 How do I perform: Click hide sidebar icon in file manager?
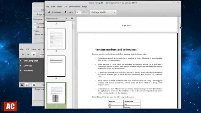pyautogui.click(x=34, y=85)
